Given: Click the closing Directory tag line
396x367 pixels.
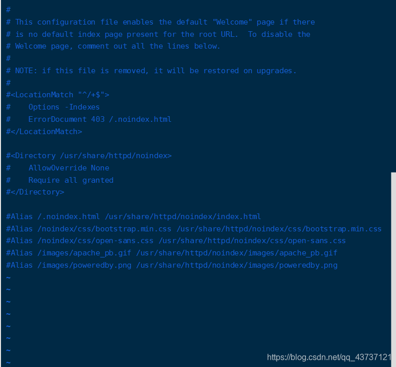Looking at the screenshot, I should click(x=35, y=192).
